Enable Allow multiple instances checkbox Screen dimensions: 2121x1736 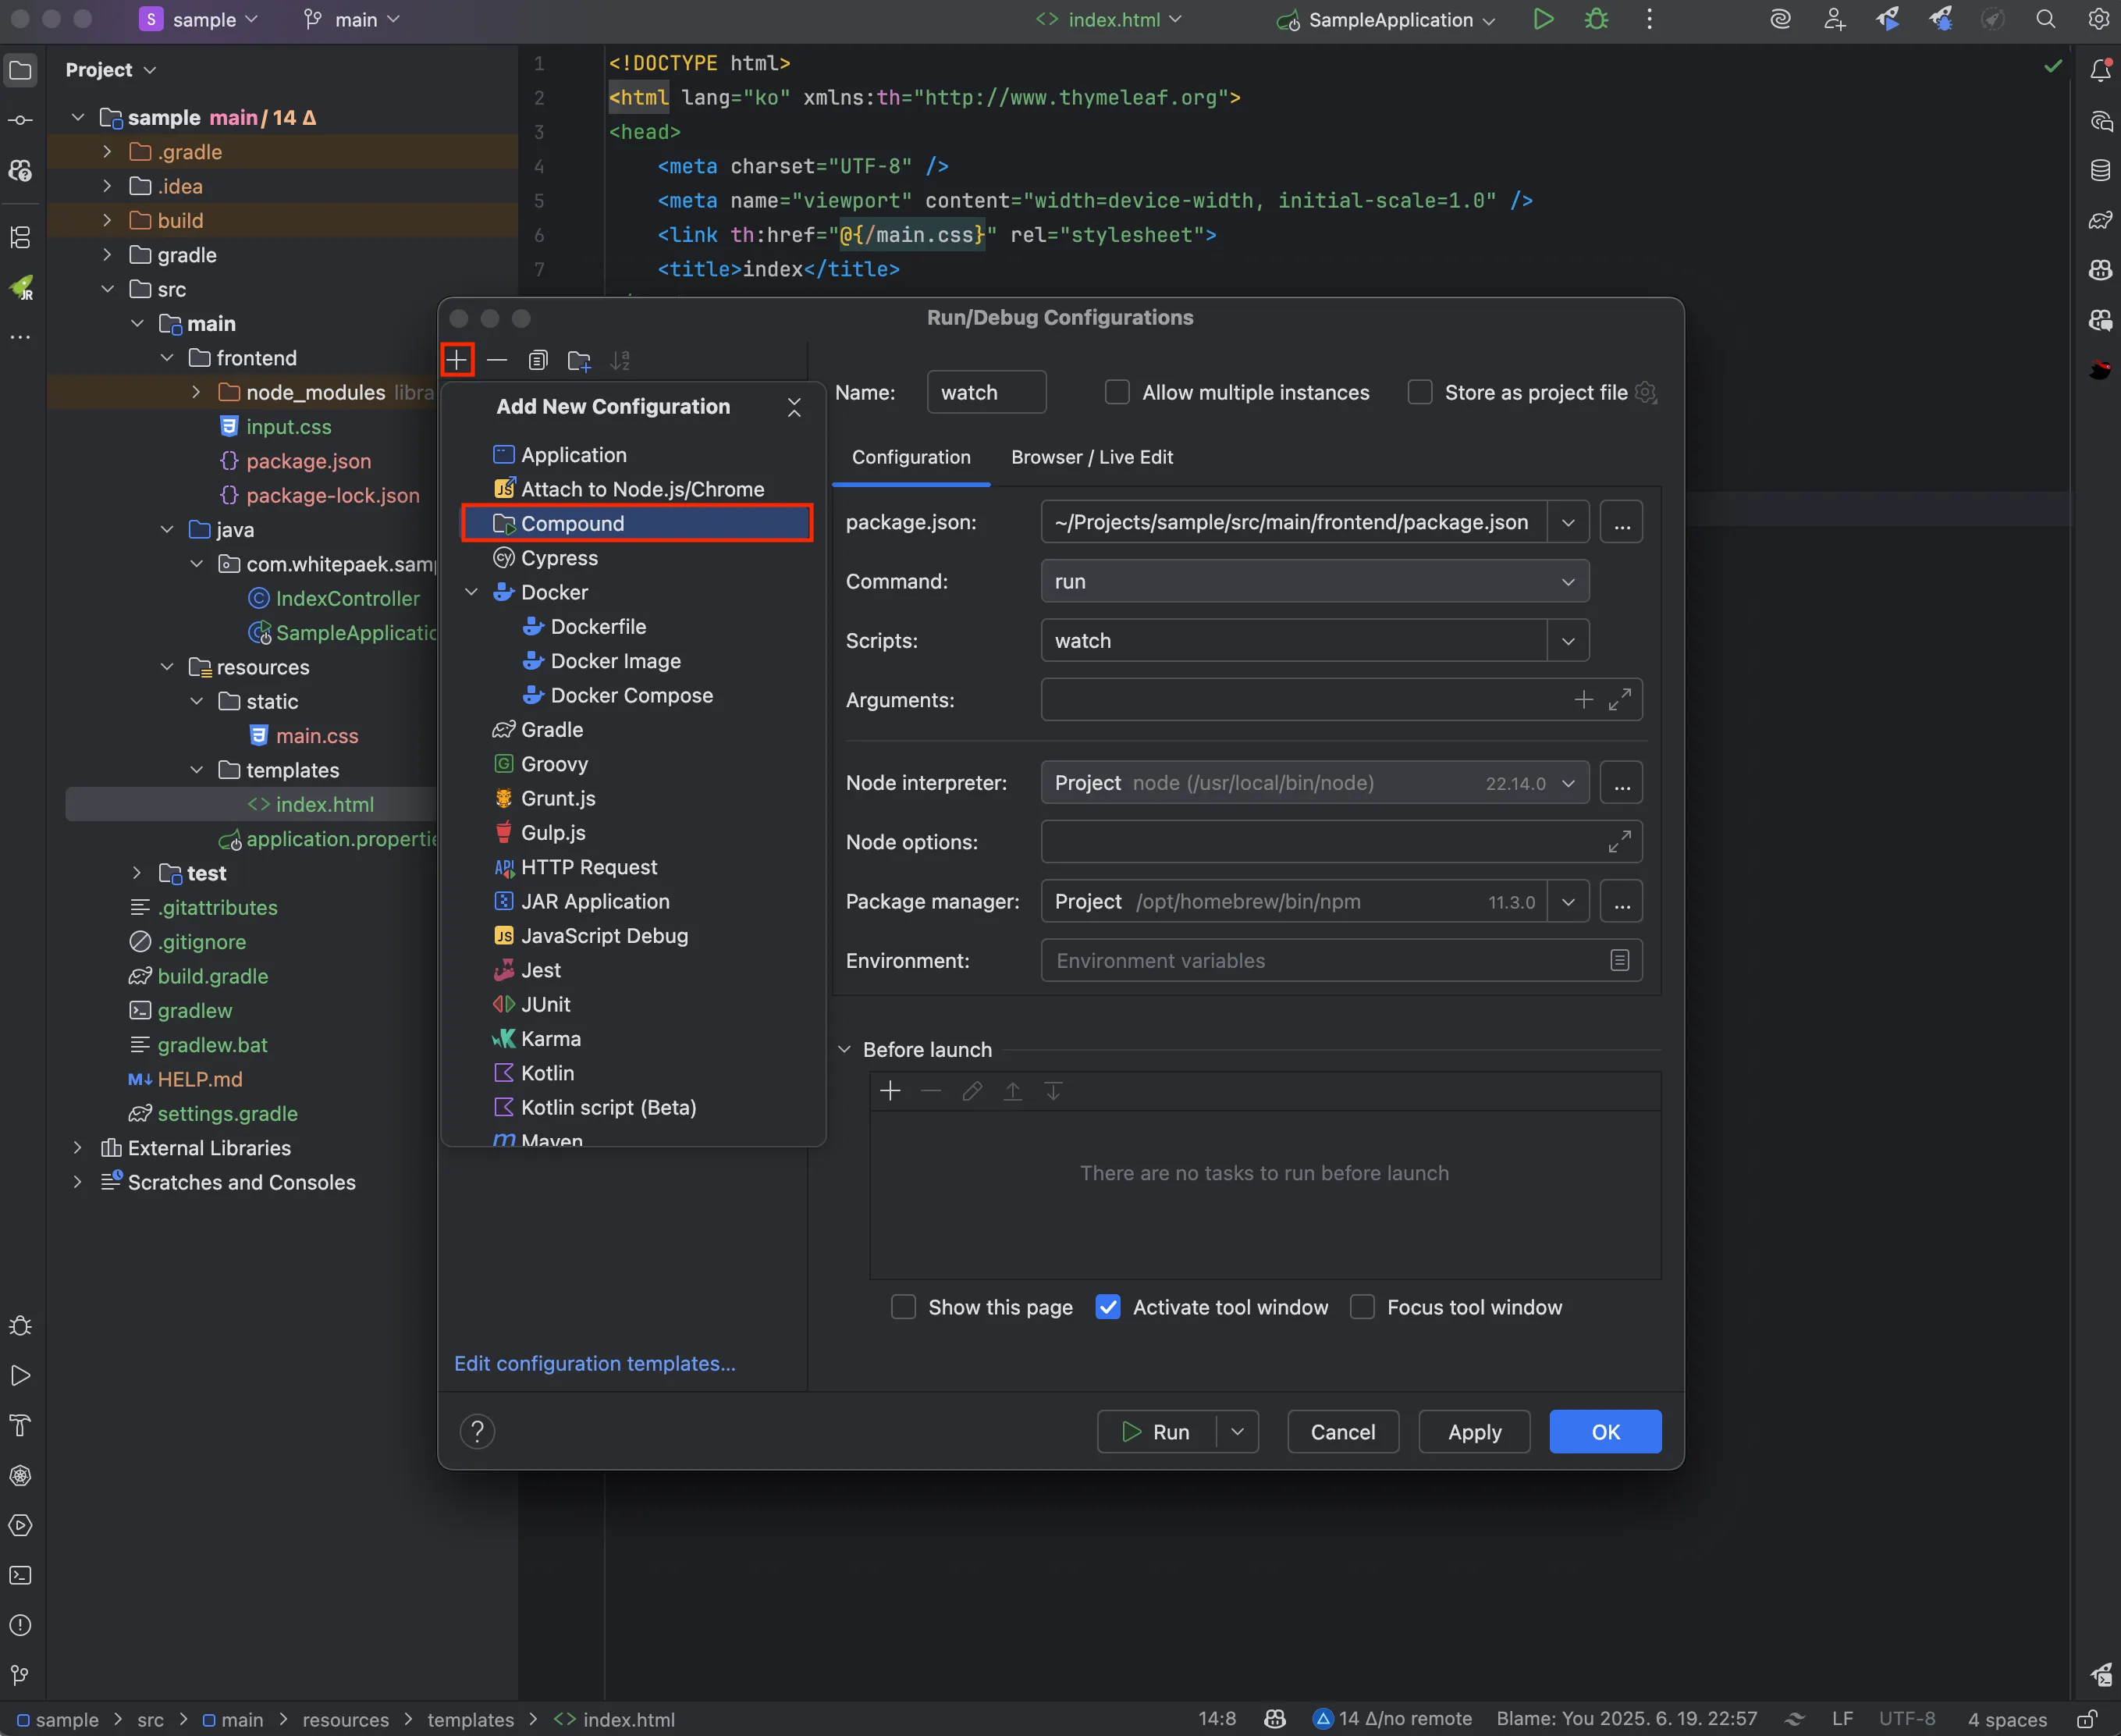[x=1117, y=392]
